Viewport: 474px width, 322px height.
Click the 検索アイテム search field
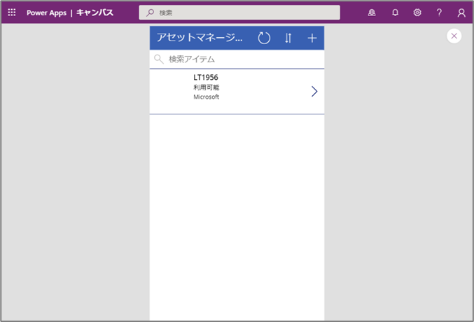point(237,59)
